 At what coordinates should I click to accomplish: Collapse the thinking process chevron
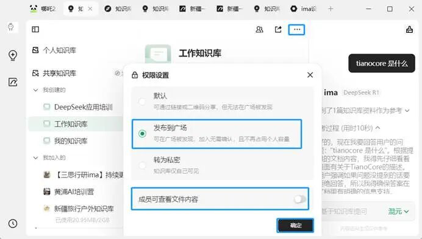[378, 128]
